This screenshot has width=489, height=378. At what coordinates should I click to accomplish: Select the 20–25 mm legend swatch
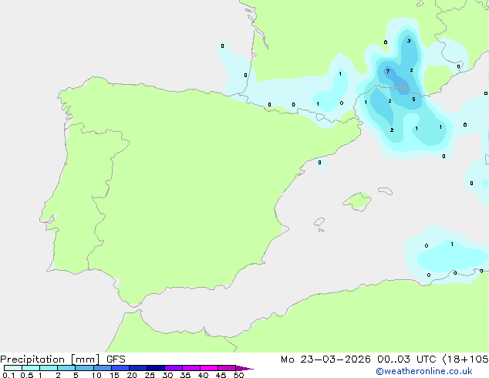(x=138, y=368)
